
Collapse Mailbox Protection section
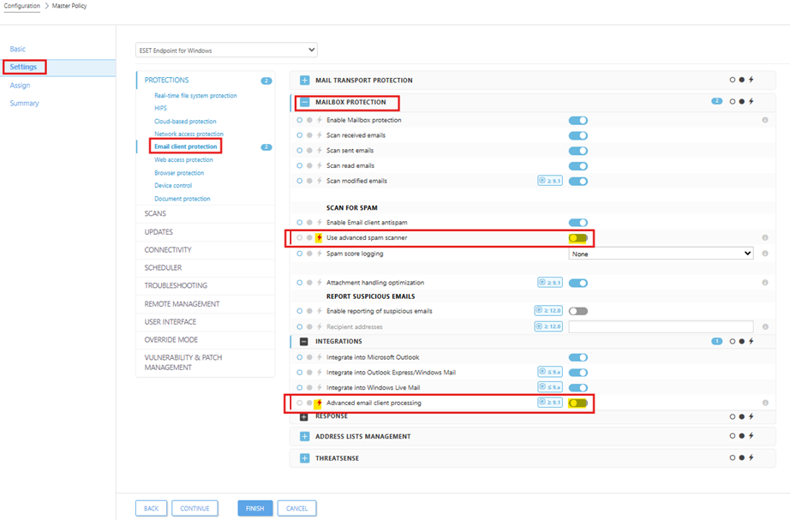pos(304,102)
